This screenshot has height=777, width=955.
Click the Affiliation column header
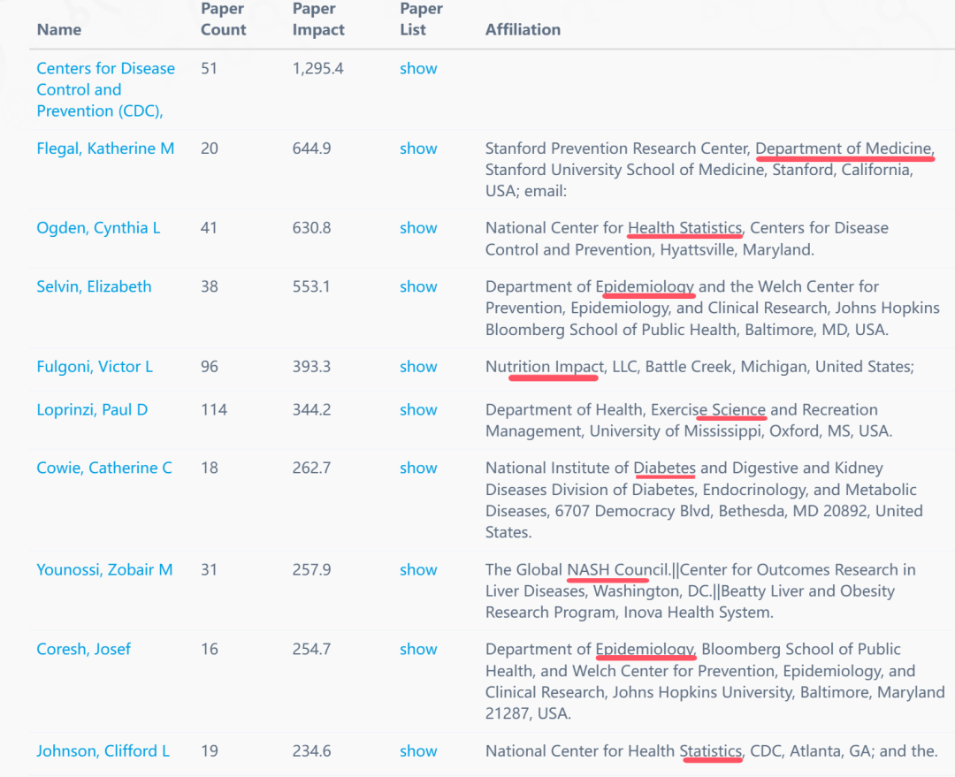523,30
